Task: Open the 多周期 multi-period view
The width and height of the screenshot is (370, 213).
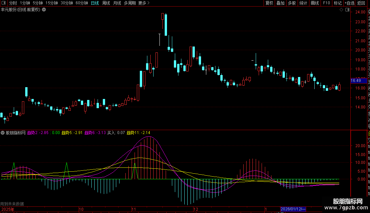Action: (130, 3)
